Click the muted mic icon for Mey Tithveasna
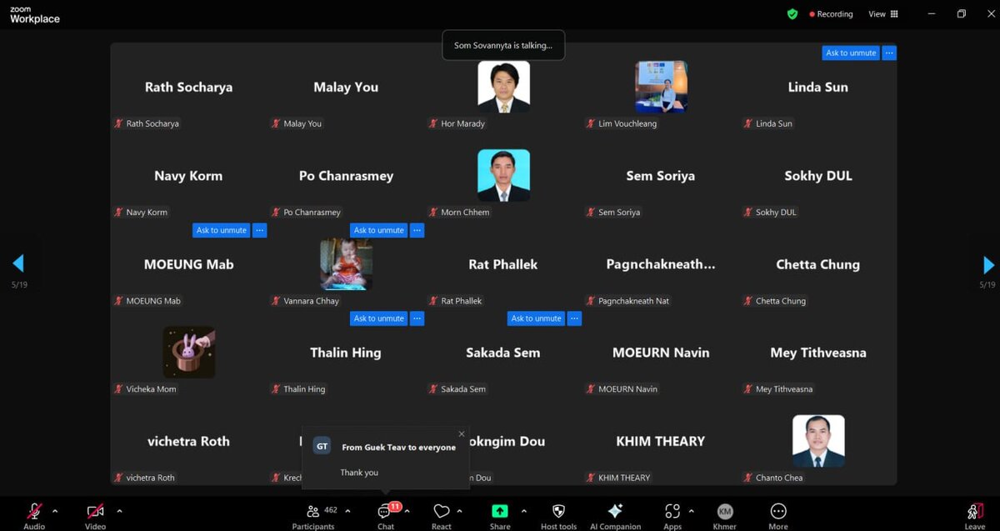Screen dimensions: 1000x531 click(748, 389)
